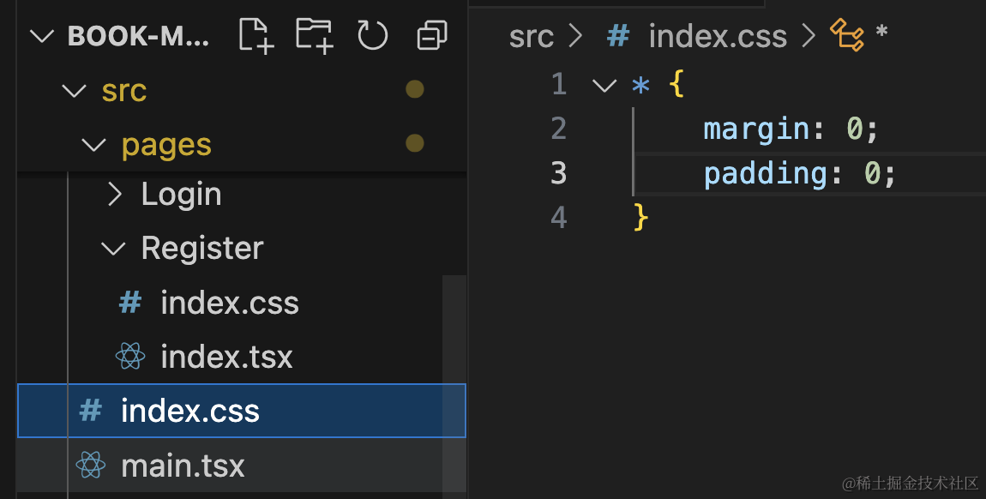Click the hash icon in breadcrumb path
The width and height of the screenshot is (986, 499).
tap(618, 36)
